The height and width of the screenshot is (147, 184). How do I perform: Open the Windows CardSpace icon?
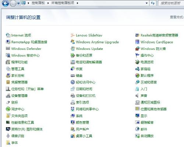137,42
